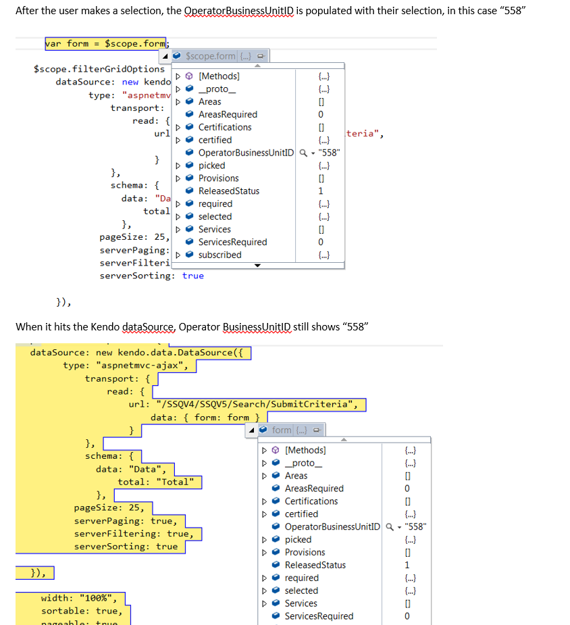Expand certified in lower form datatip
This screenshot has width=570, height=625.
[x=264, y=514]
